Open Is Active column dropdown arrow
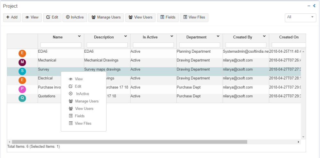 (x=172, y=36)
